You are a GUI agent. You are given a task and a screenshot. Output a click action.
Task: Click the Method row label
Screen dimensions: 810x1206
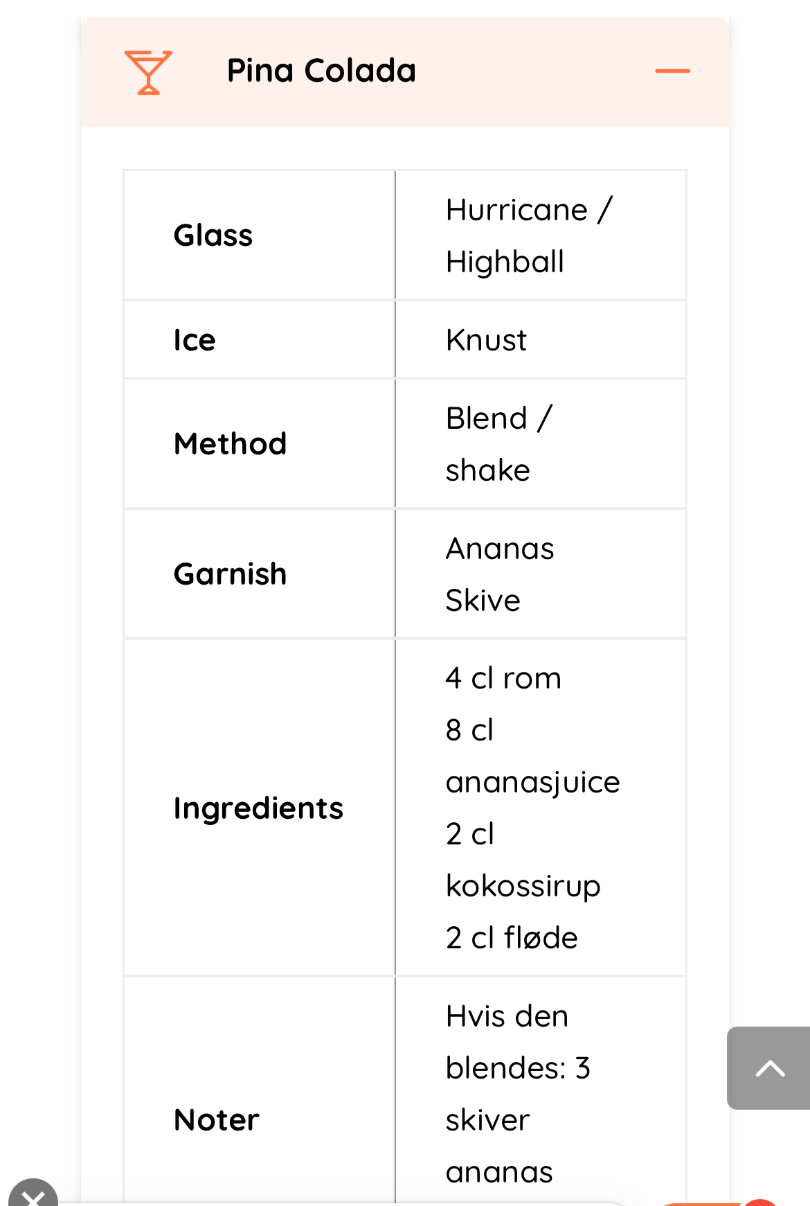click(x=230, y=444)
